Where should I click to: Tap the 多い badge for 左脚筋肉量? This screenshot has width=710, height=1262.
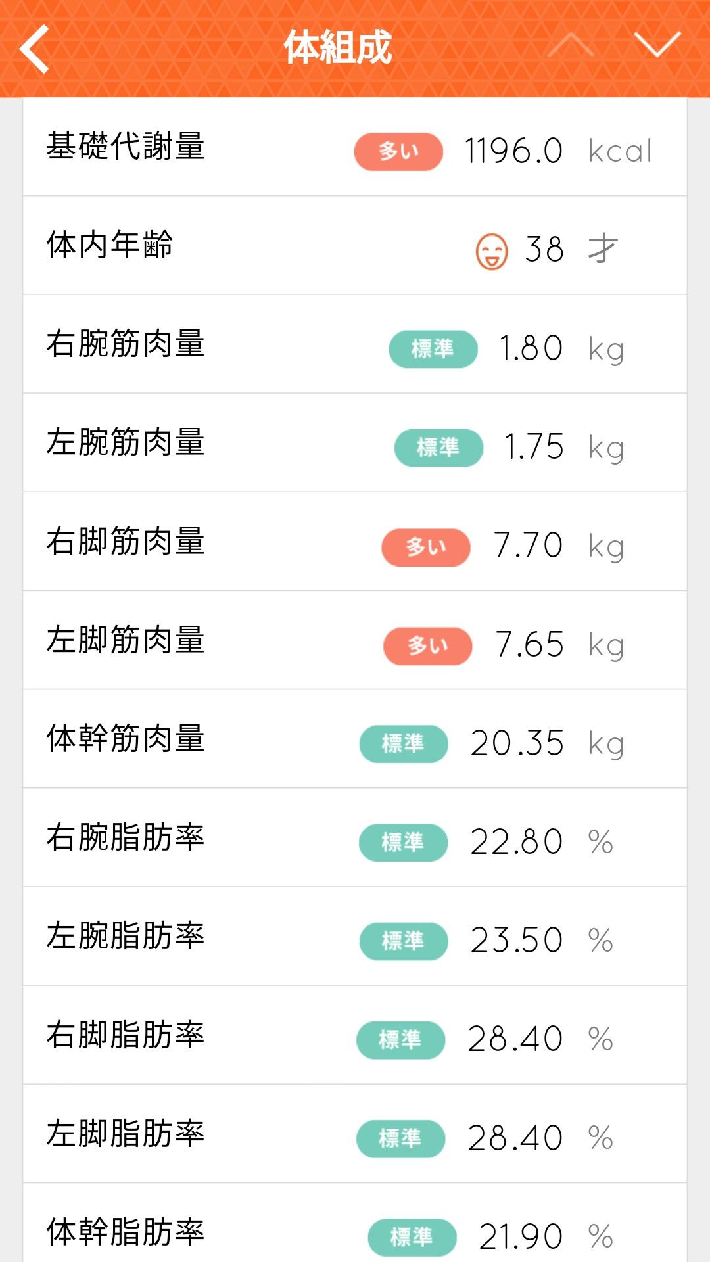coord(428,646)
